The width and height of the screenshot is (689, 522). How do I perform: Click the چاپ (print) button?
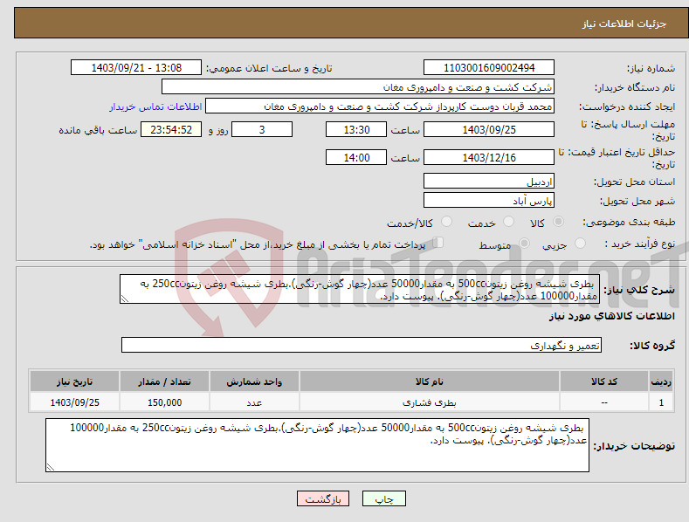(383, 498)
